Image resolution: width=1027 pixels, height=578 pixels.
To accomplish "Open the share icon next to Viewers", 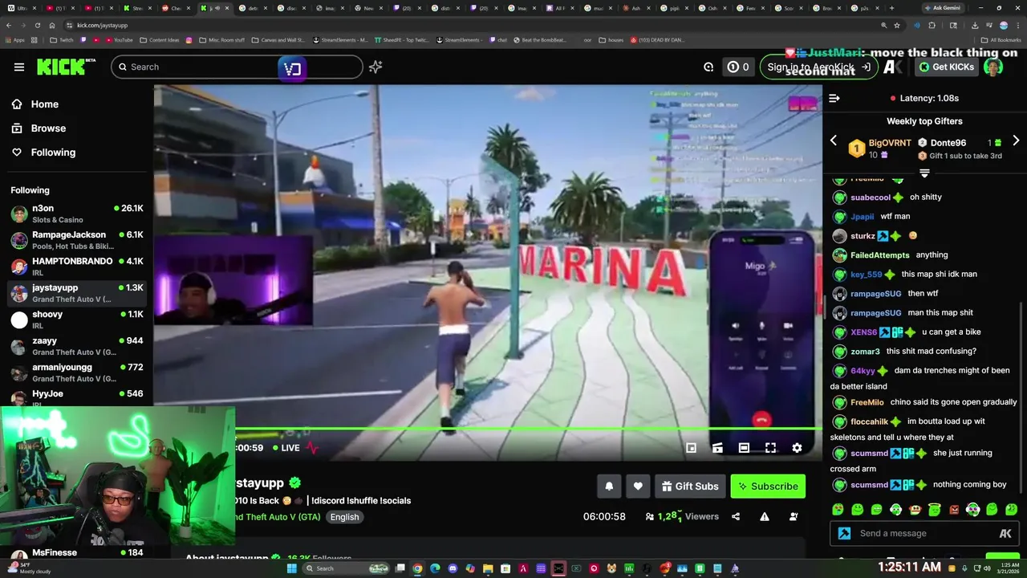I will tap(736, 517).
